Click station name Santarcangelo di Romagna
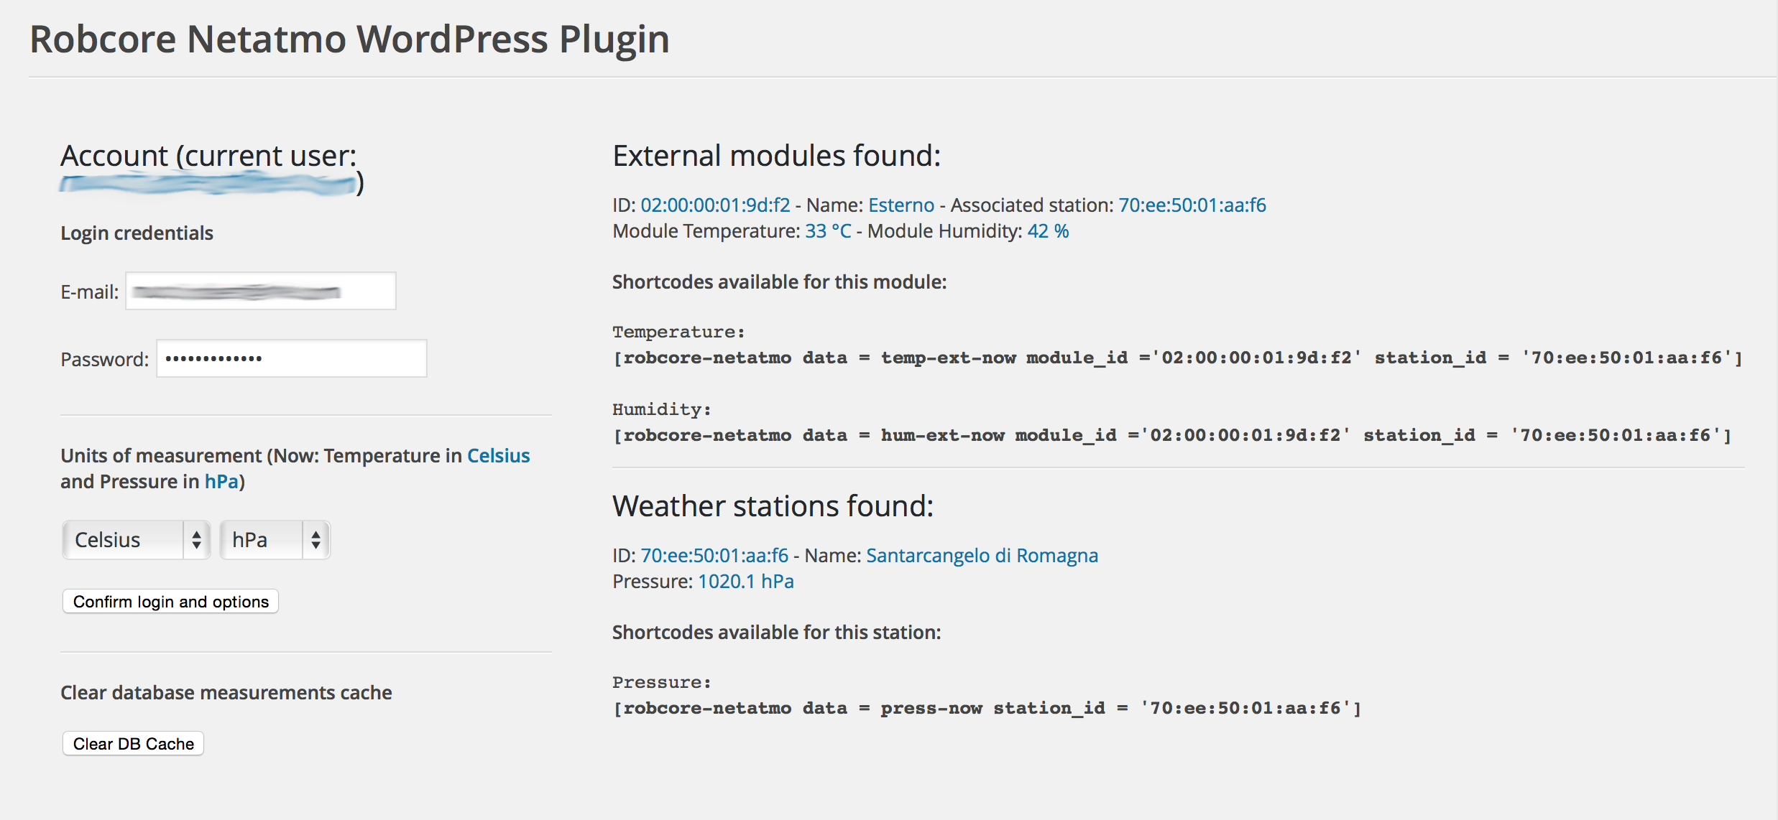The width and height of the screenshot is (1778, 820). click(982, 556)
